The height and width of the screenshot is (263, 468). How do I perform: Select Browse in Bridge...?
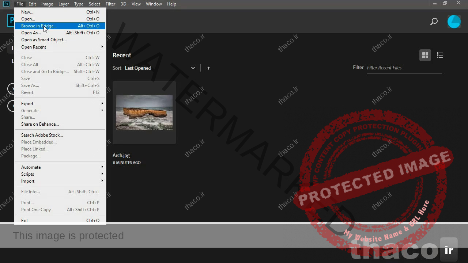(60, 26)
